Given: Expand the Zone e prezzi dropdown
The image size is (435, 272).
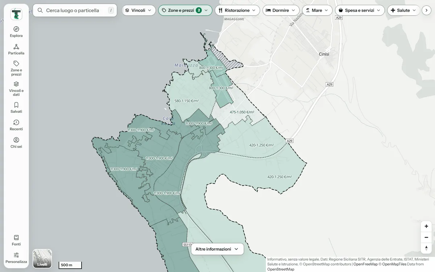Looking at the screenshot, I should (x=185, y=11).
